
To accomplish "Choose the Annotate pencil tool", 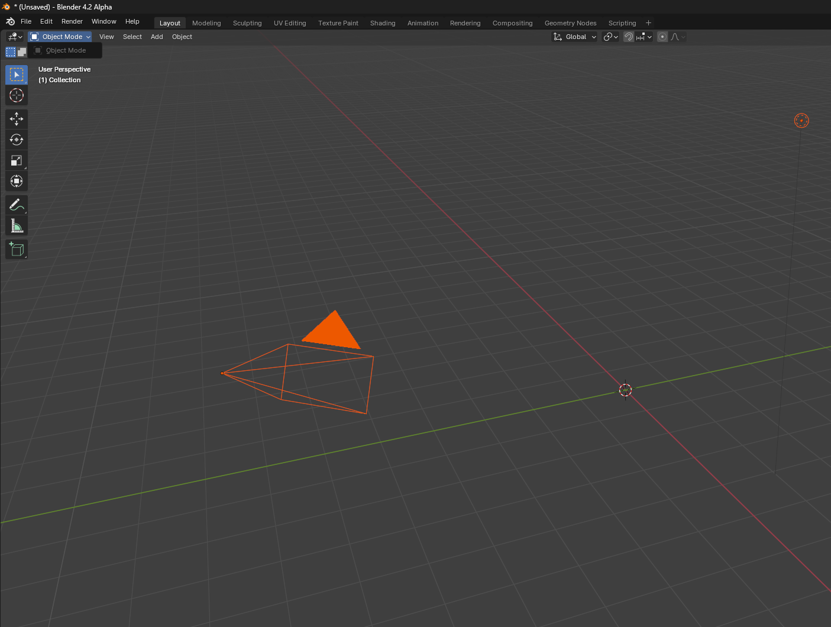I will [17, 205].
